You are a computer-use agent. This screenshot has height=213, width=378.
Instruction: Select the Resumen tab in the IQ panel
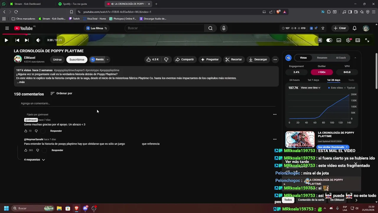coord(322,58)
